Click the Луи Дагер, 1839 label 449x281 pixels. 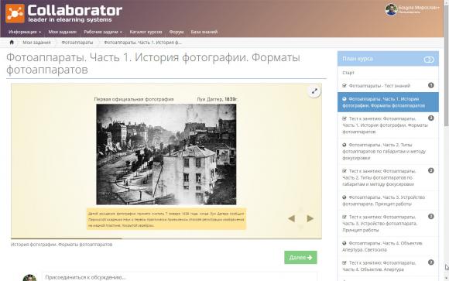(217, 99)
